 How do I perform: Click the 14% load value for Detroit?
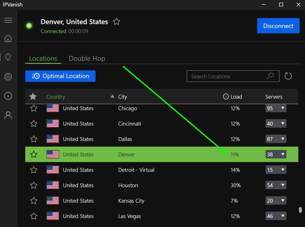235,170
